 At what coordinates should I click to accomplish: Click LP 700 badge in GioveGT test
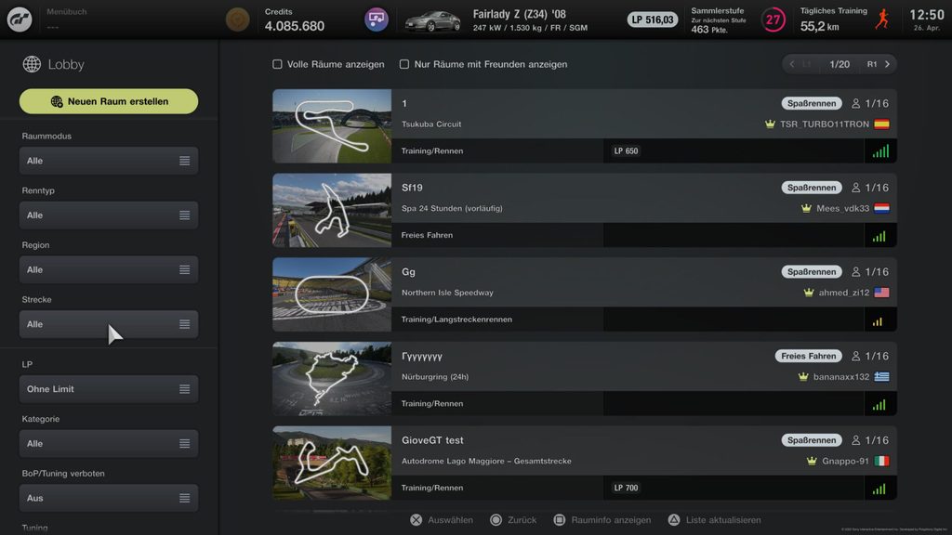[626, 488]
